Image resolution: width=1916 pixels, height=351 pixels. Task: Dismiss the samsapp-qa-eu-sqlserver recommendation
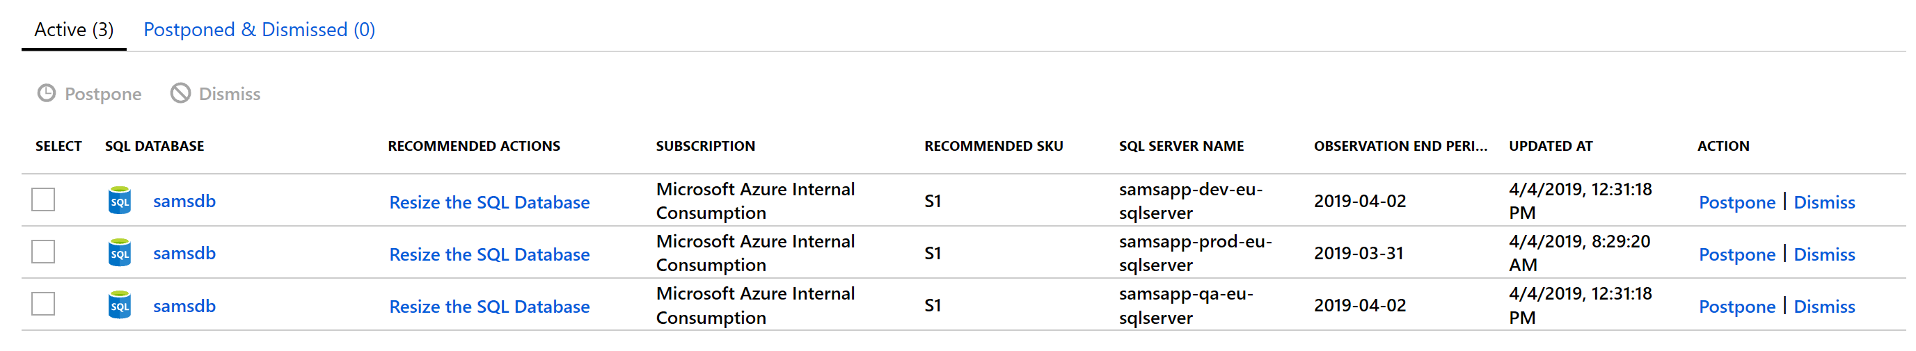1823,307
